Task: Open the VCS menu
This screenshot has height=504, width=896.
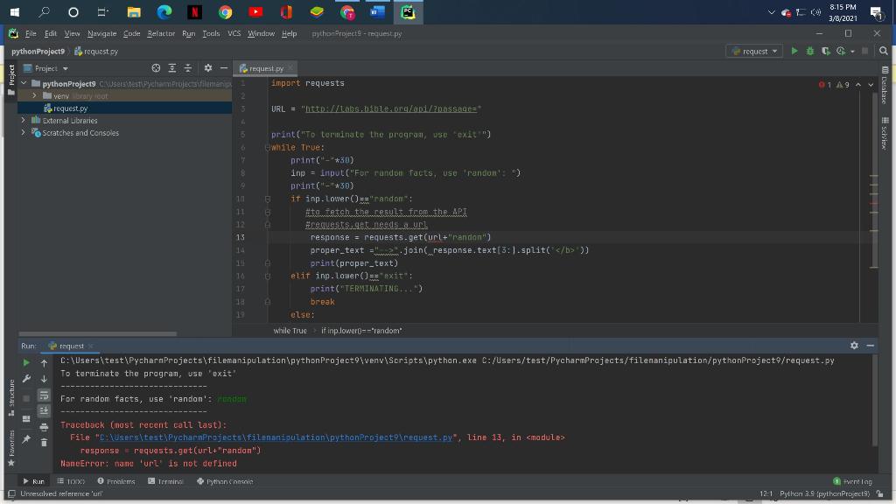Action: pyautogui.click(x=234, y=34)
